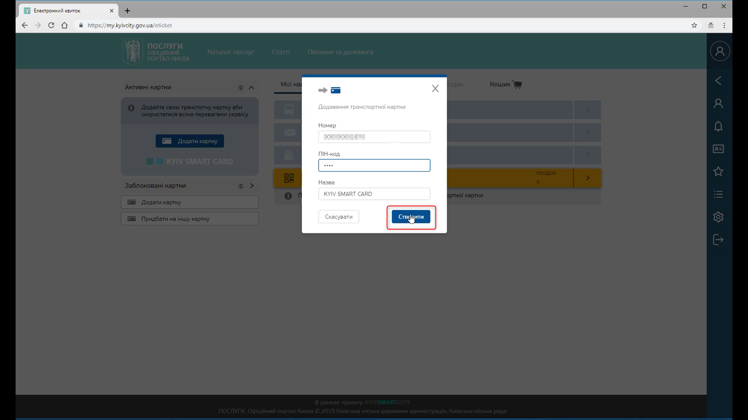Screen dimensions: 748x420
Task: Click the Назва field with KYIV SMART CARD
Action: click(374, 194)
